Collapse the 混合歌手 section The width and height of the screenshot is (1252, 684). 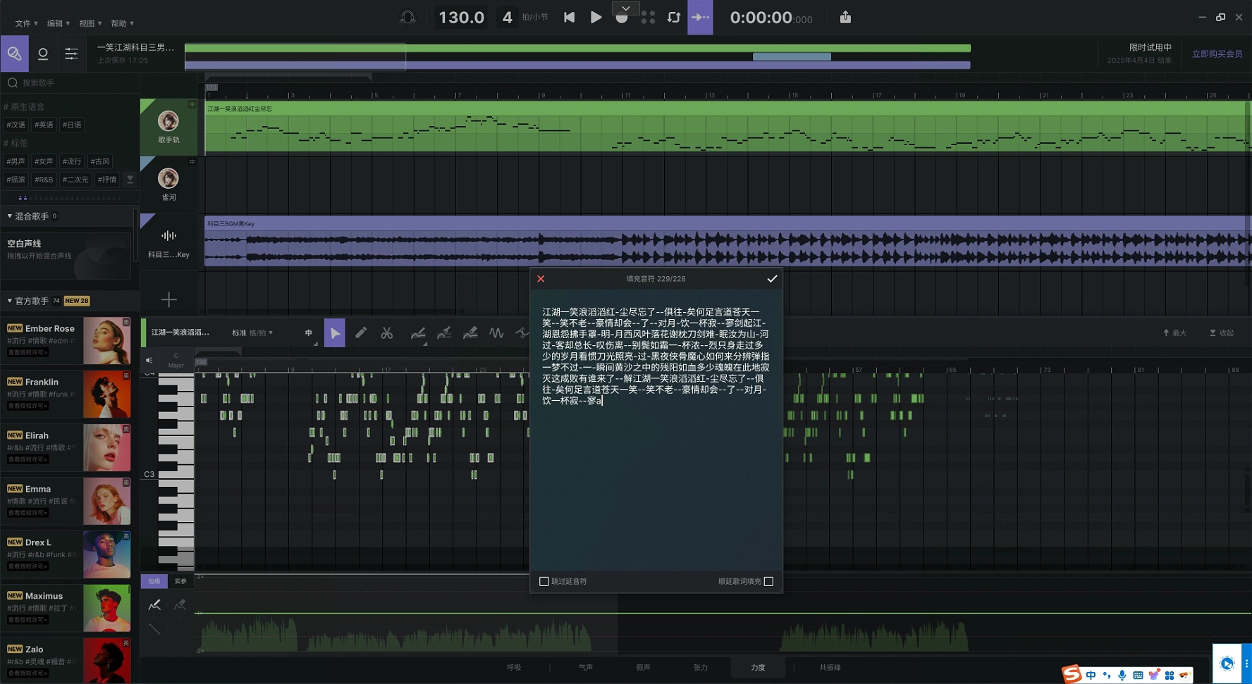point(10,216)
